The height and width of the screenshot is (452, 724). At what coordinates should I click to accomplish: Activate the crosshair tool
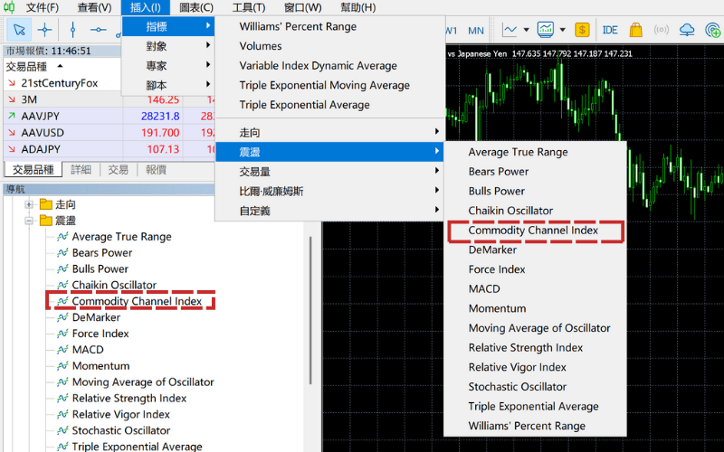44,30
